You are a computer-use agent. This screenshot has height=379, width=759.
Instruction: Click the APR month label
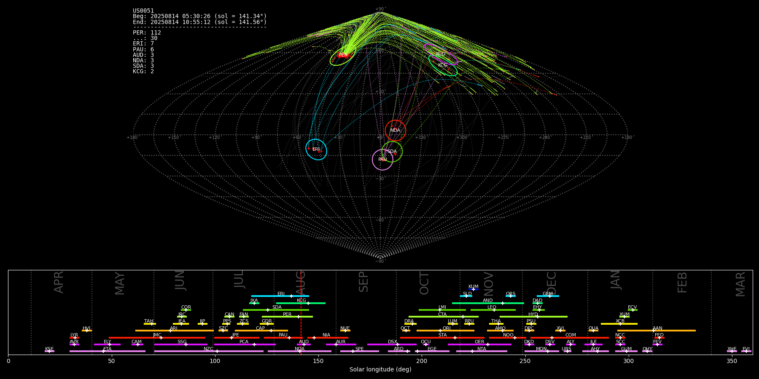coord(59,282)
